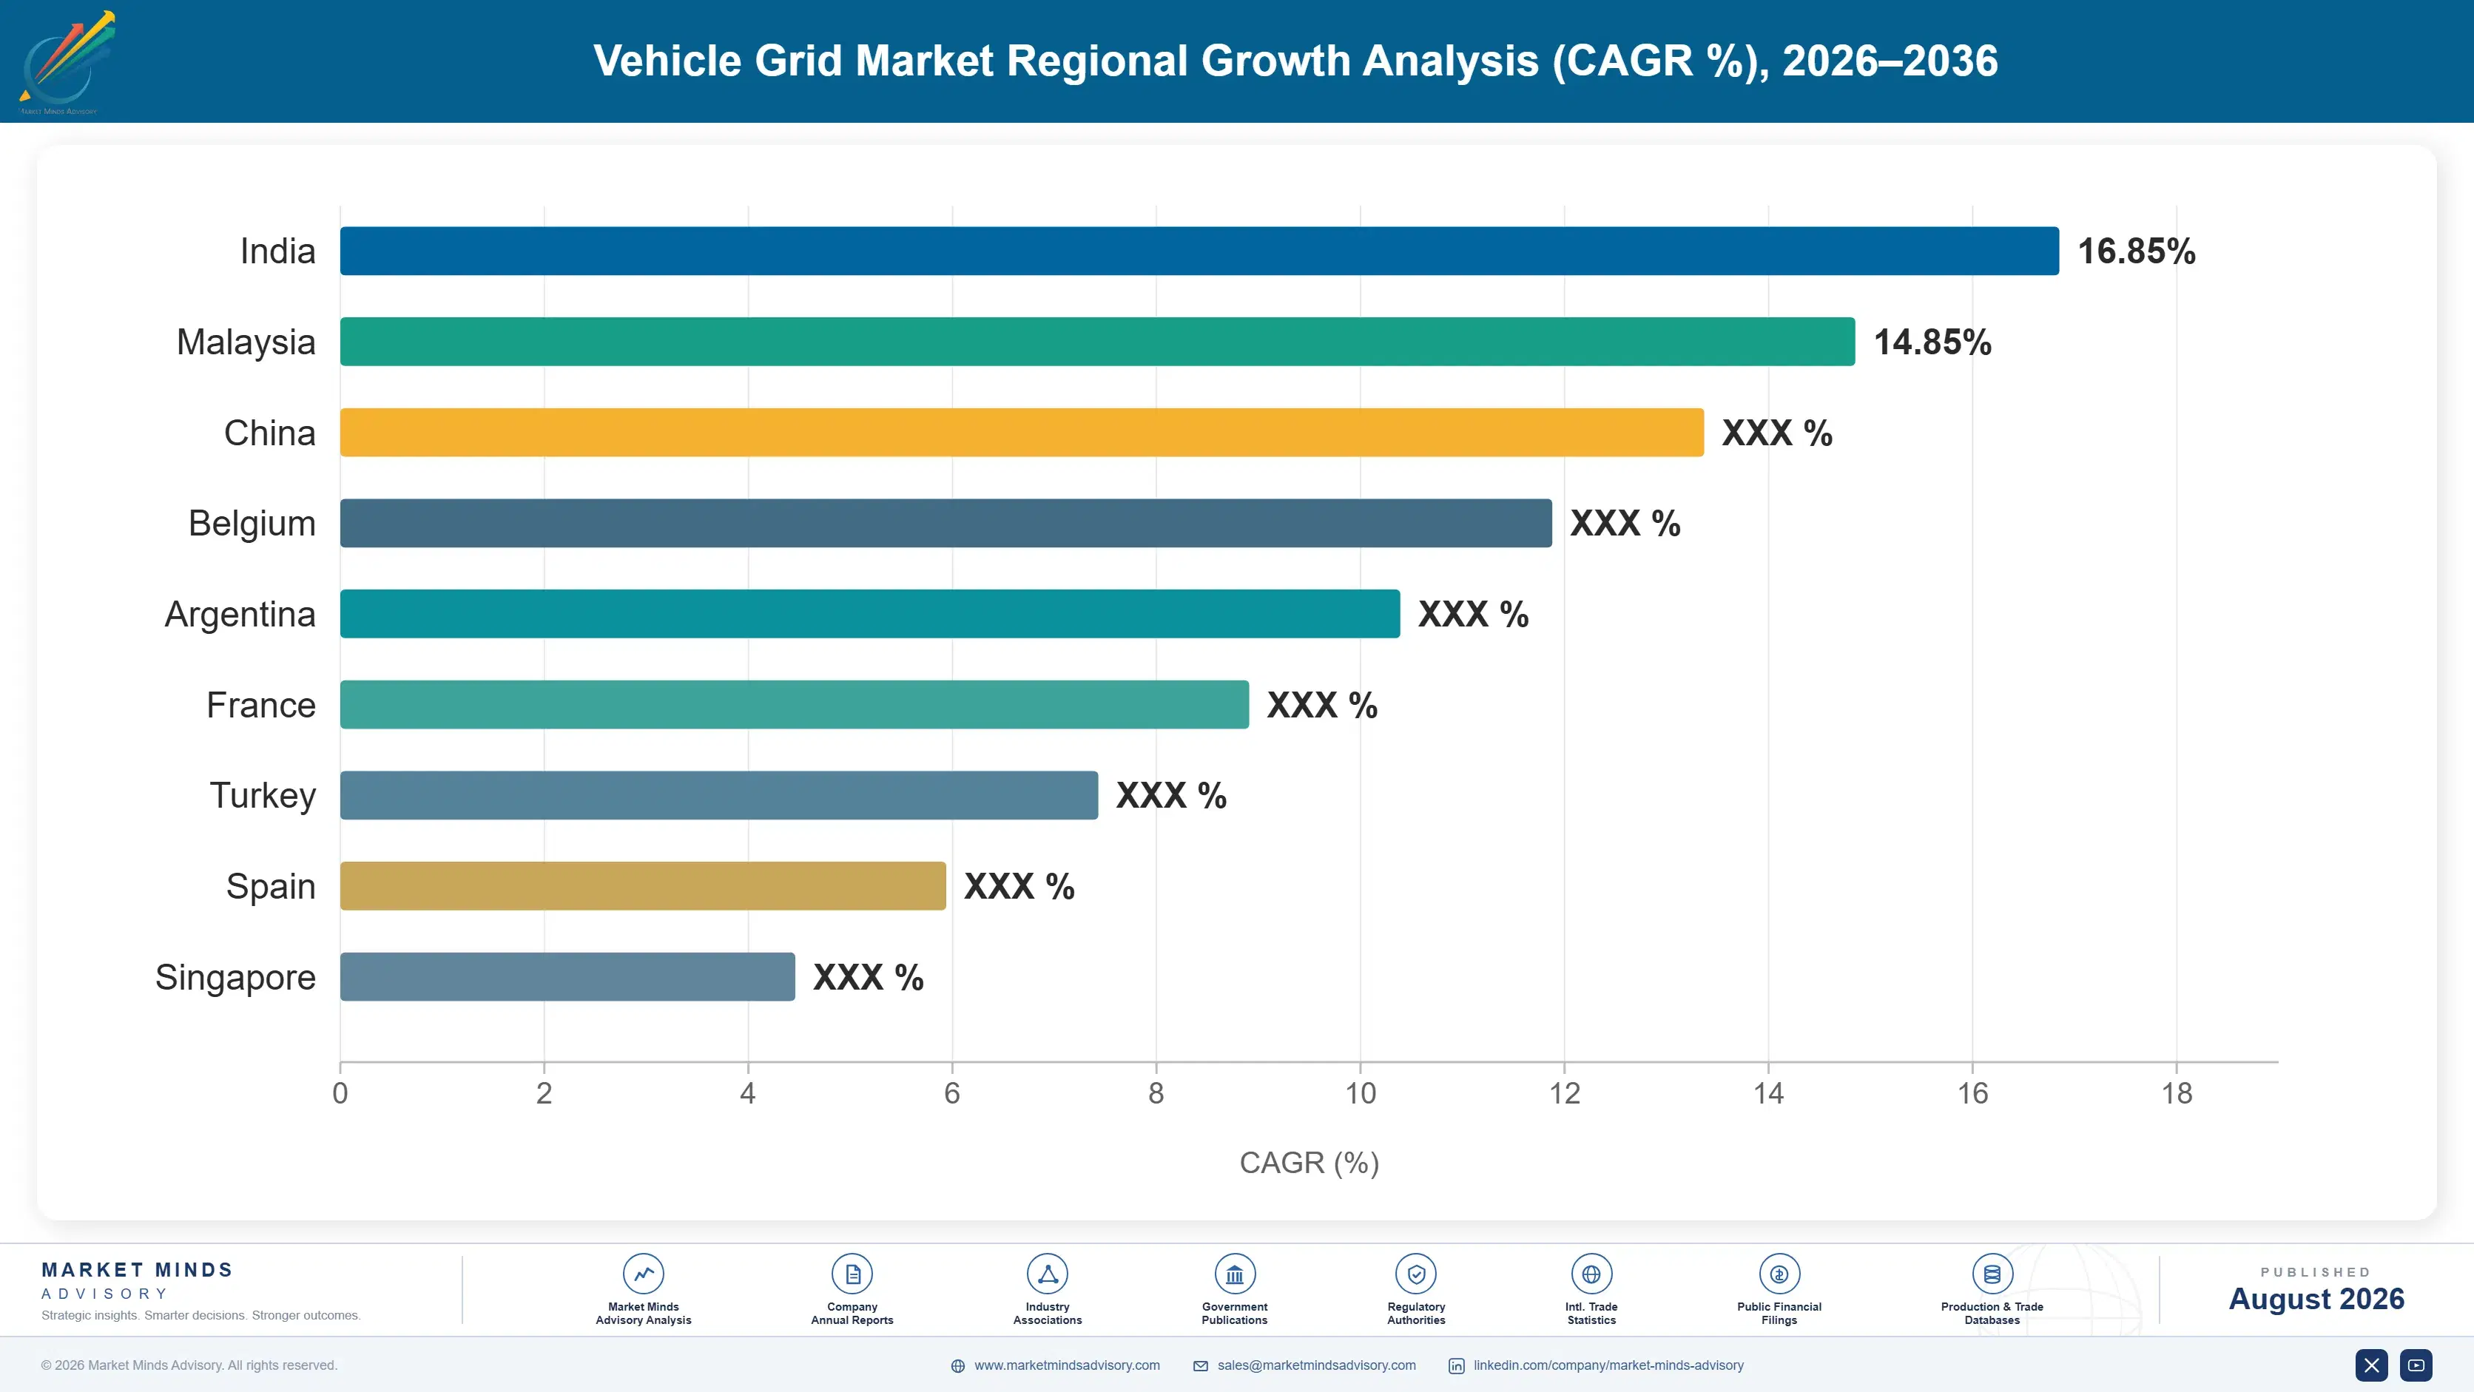The image size is (2474, 1392).
Task: Click the Spain tan bar
Action: tap(644, 886)
